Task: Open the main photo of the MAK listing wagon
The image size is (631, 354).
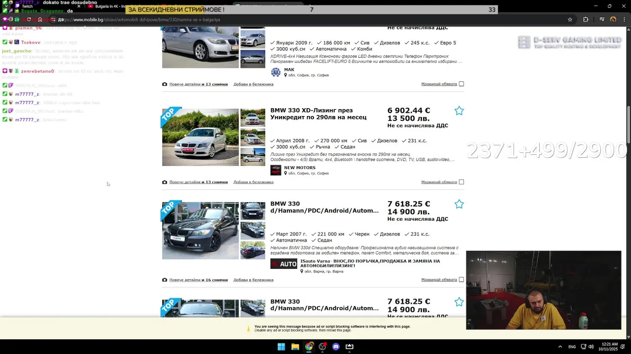Action: tap(200, 47)
